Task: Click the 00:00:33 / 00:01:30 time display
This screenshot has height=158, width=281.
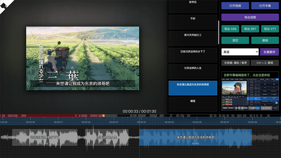Action: [x=139, y=111]
